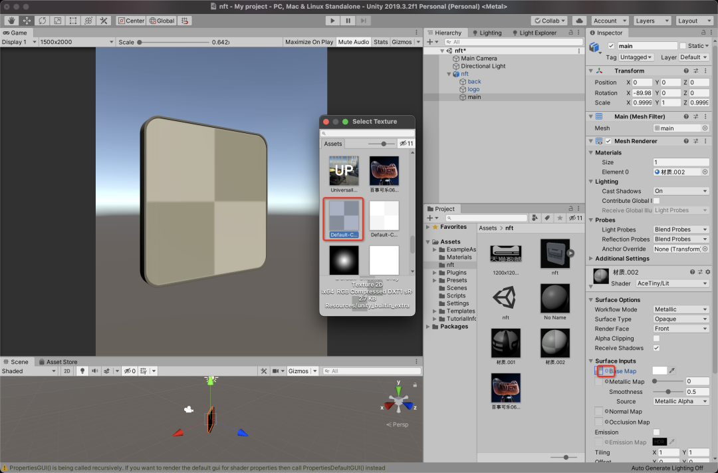Lock the Inspector panel

703,33
